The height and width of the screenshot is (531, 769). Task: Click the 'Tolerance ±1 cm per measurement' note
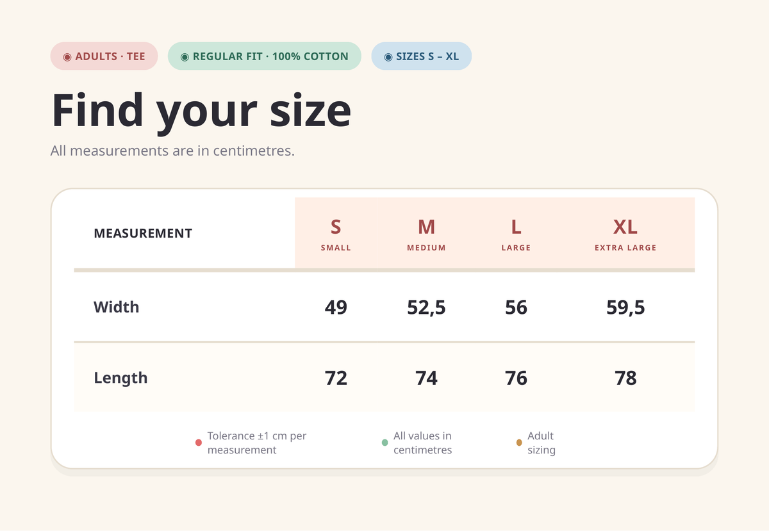pyautogui.click(x=257, y=443)
